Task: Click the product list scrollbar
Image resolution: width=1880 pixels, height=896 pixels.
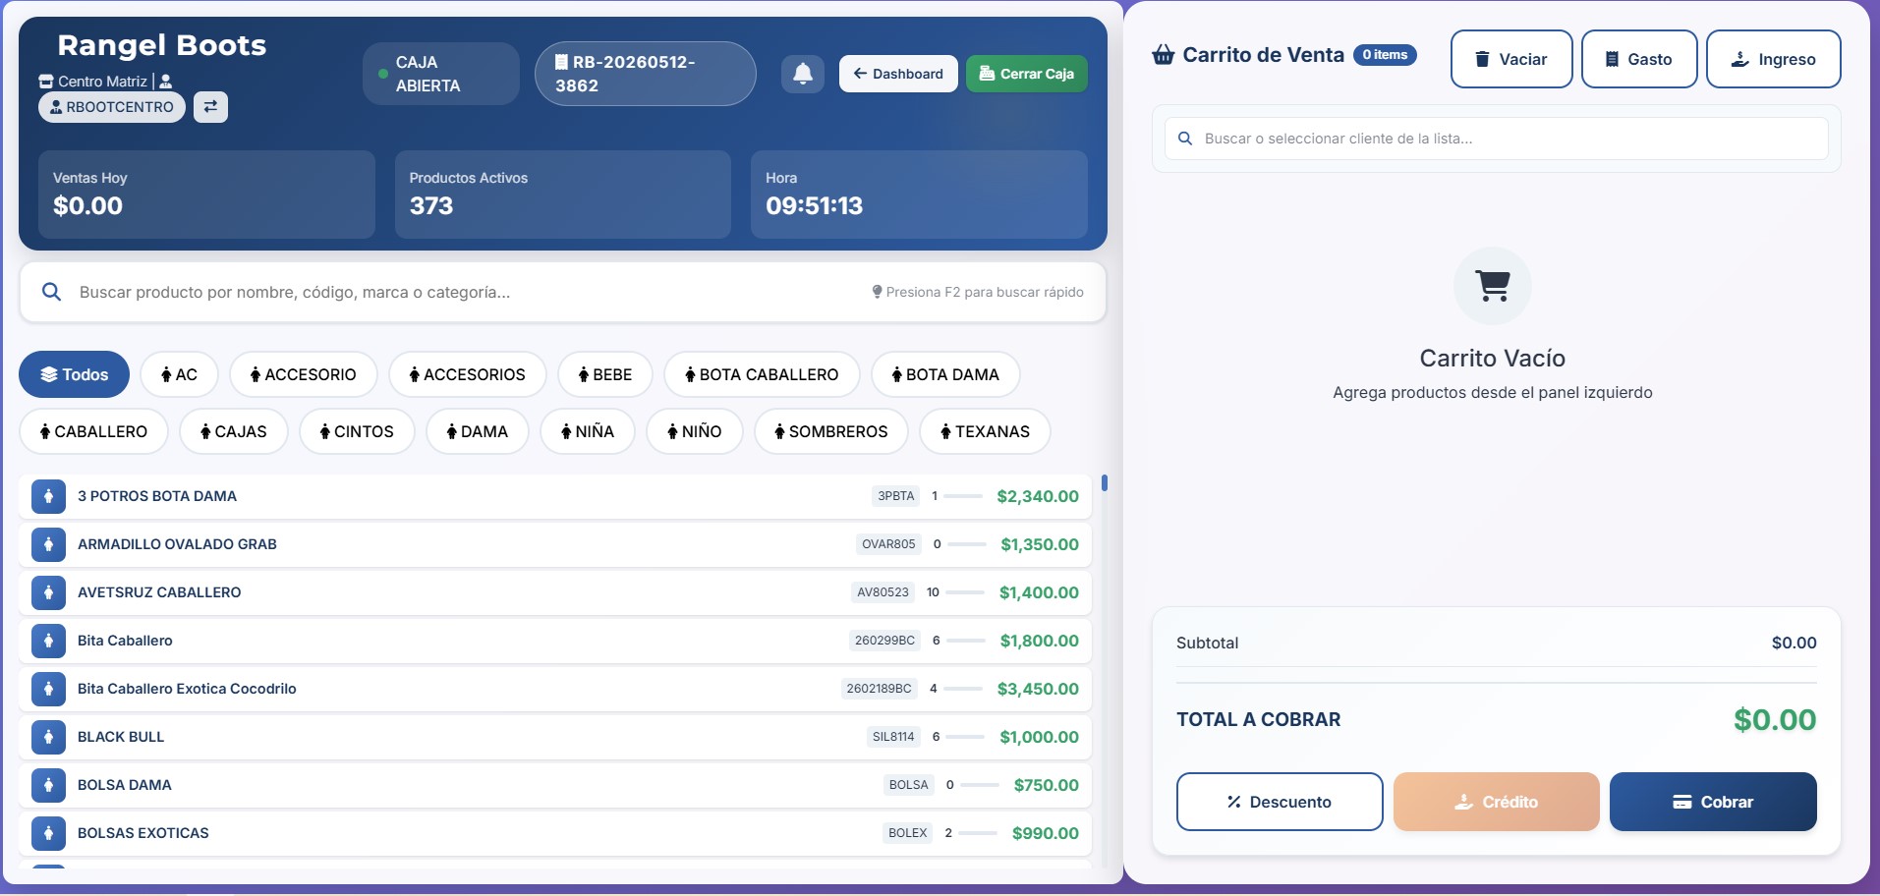Action: click(x=1105, y=482)
